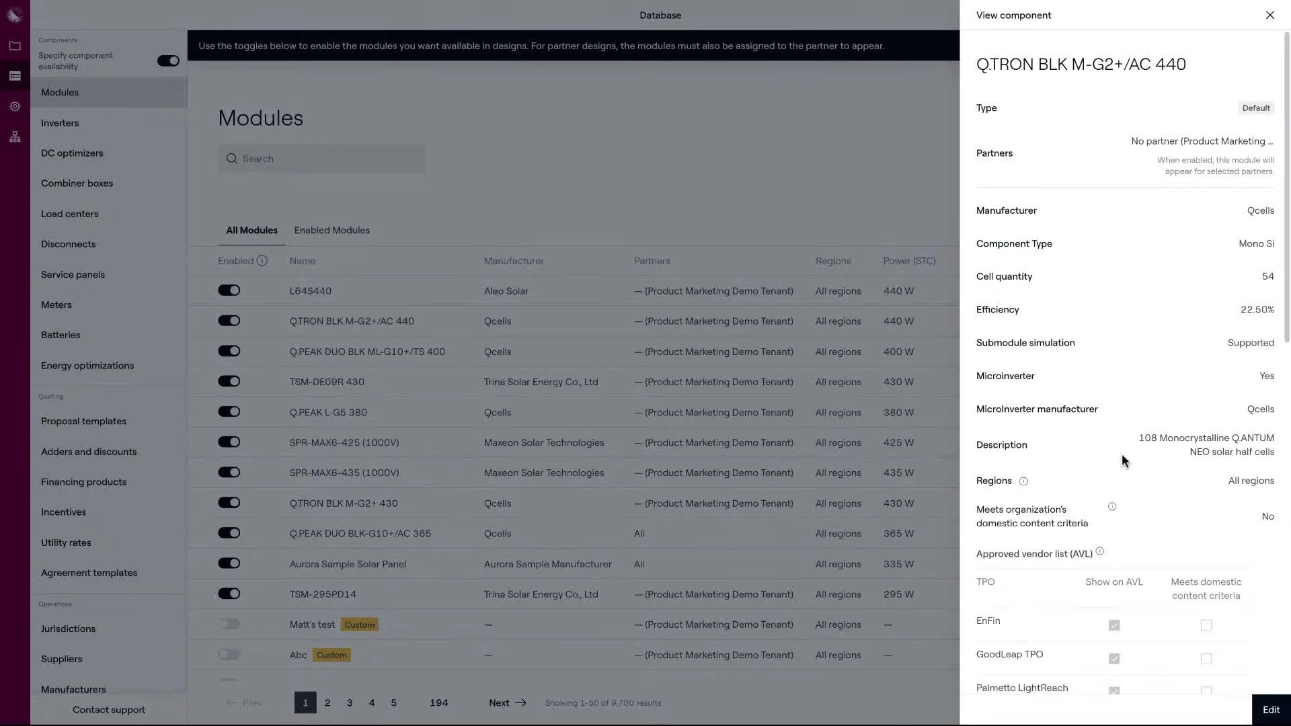
Task: Click info icon beside Regions label
Action: (x=1023, y=481)
